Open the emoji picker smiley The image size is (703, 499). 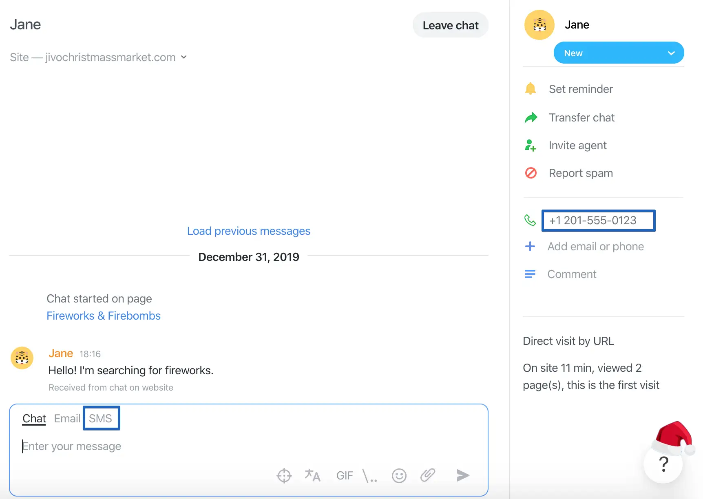click(x=399, y=475)
